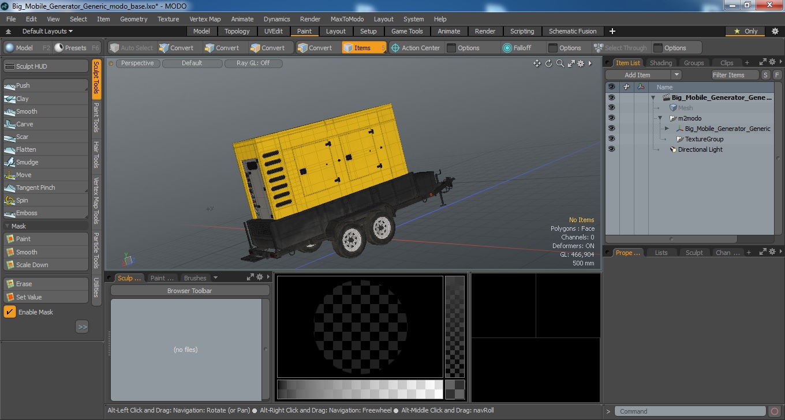
Task: Toggle S filter in Item List
Action: tap(765, 75)
